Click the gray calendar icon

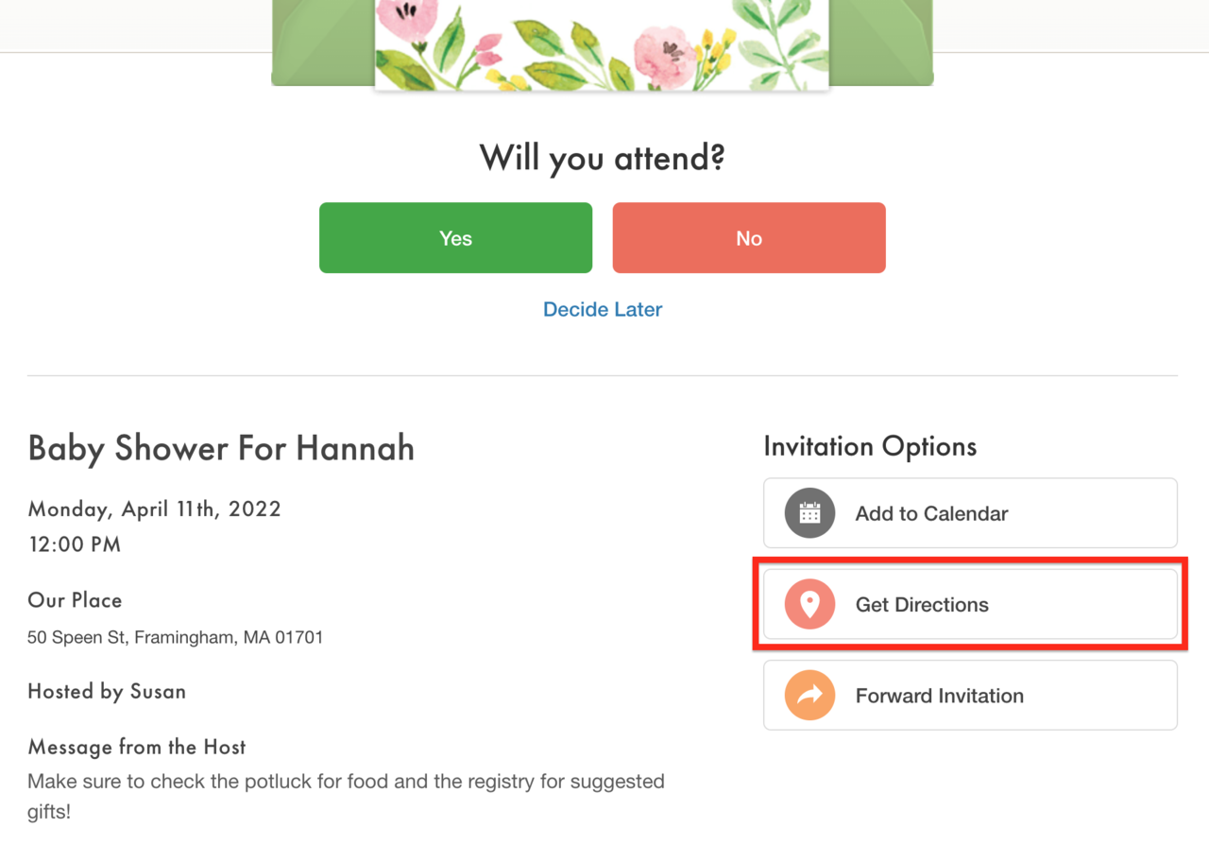(809, 513)
